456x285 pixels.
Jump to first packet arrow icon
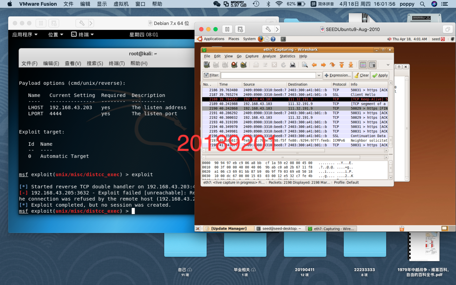pyautogui.click(x=342, y=64)
